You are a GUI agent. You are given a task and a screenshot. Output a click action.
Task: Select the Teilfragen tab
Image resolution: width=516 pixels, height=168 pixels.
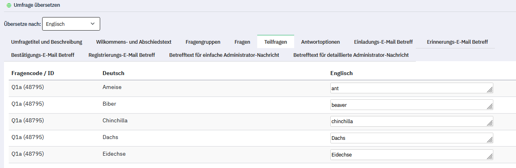(275, 42)
